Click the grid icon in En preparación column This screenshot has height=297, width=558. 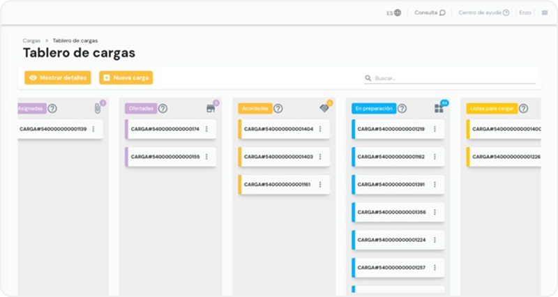[x=439, y=109]
